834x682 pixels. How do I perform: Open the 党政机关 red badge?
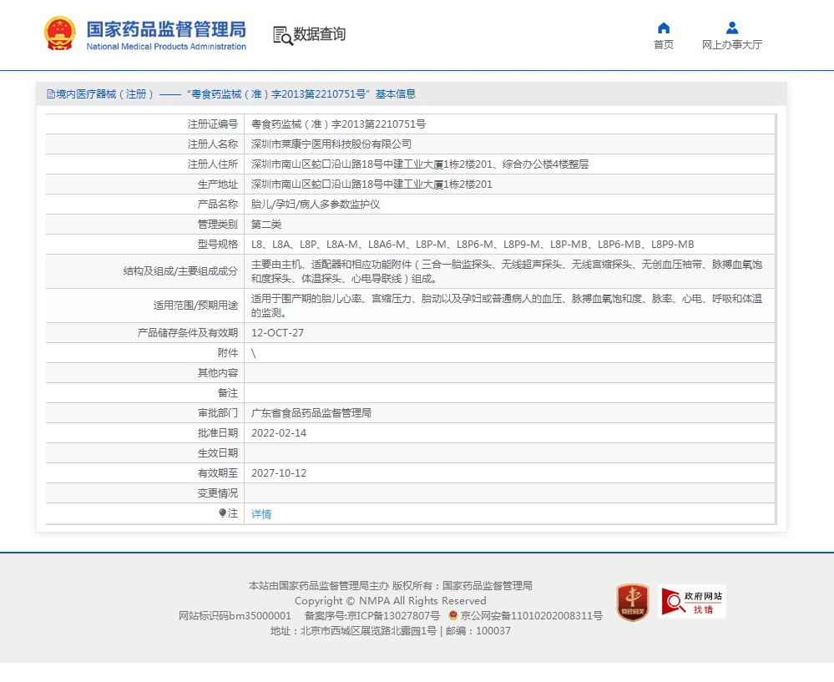click(x=632, y=602)
